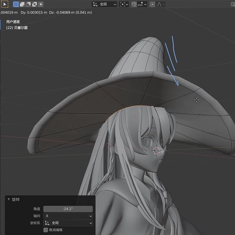Screen dimensions: 235x235
Task: Choose 'invert selection' mode icon
Action: 34,4
